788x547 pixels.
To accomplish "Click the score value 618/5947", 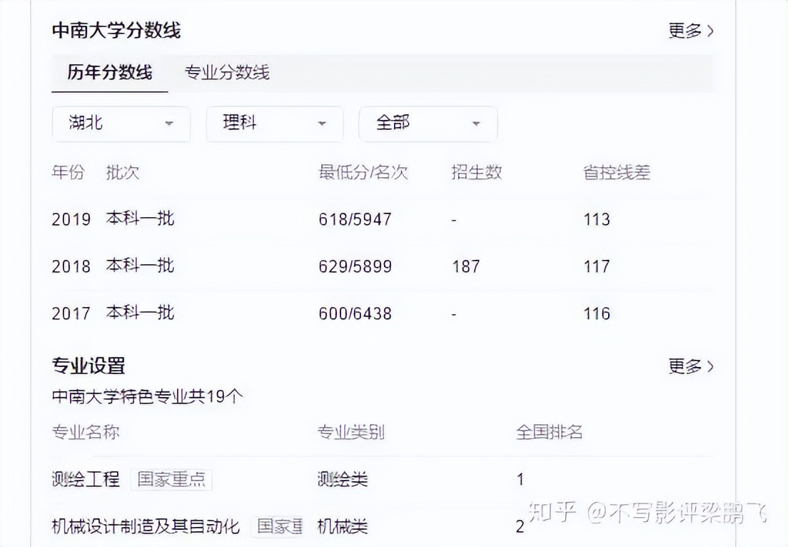I will [355, 219].
